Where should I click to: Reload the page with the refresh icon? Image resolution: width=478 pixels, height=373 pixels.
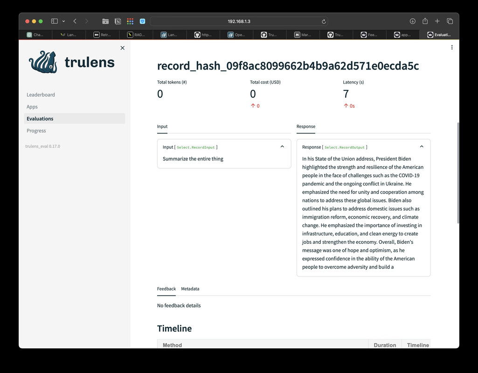[324, 21]
